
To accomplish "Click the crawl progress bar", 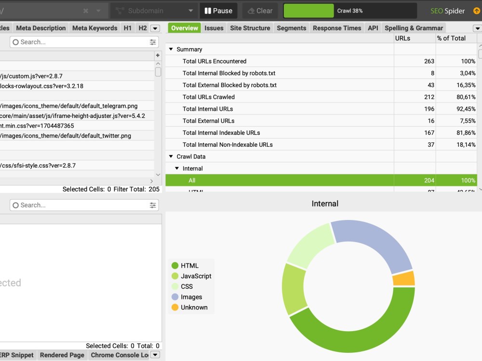I will click(x=350, y=11).
